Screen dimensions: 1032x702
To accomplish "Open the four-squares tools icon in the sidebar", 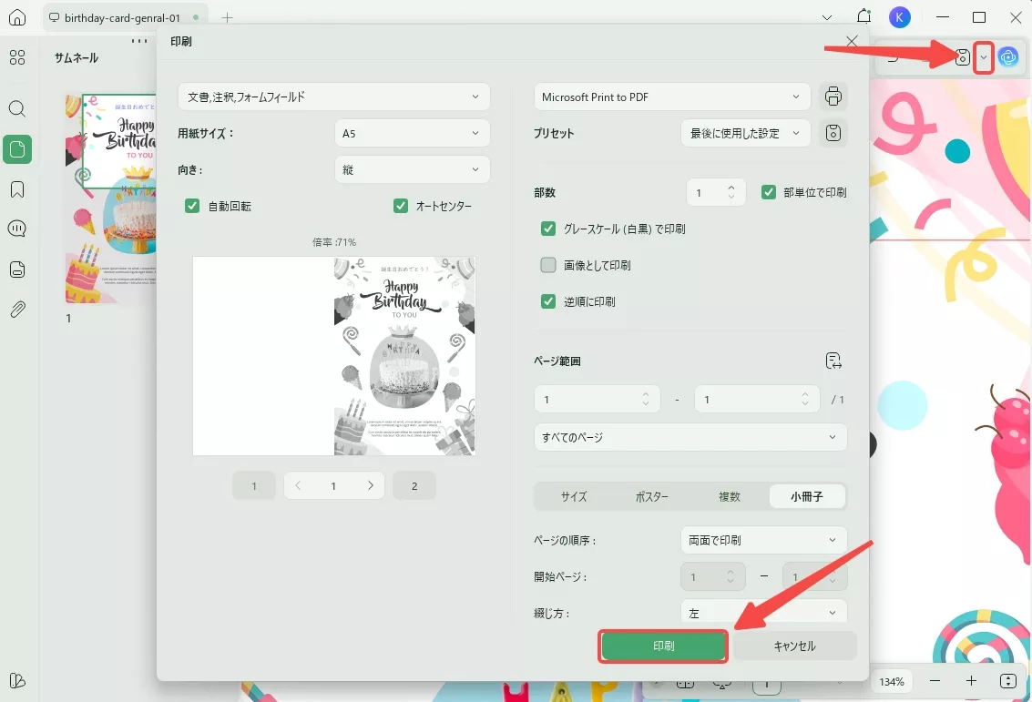I will pyautogui.click(x=18, y=58).
